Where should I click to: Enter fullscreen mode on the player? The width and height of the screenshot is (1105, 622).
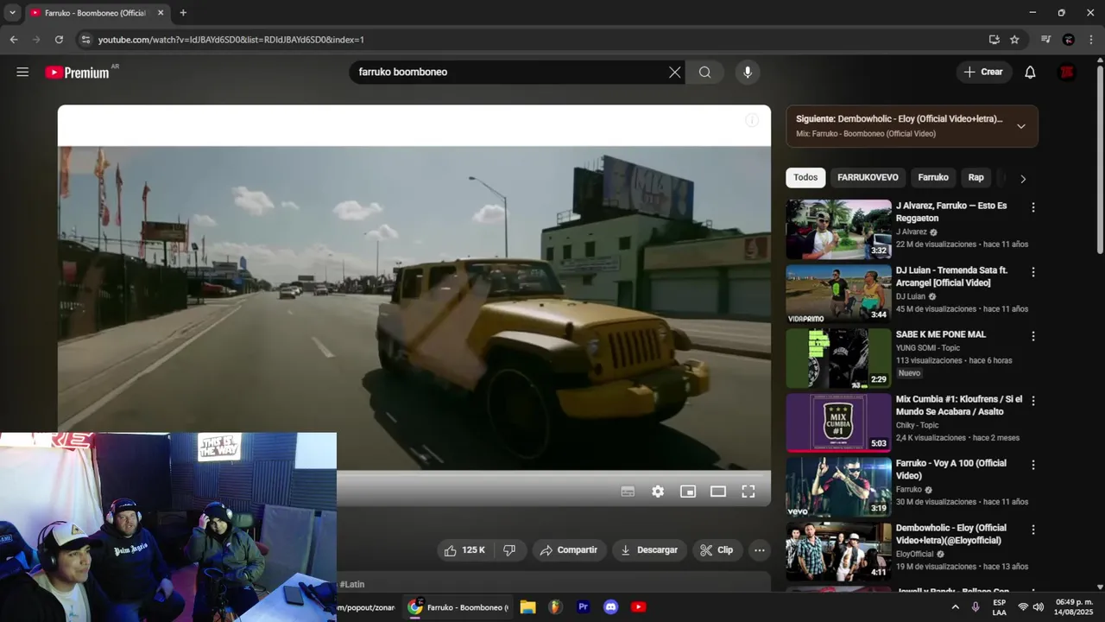point(748,492)
